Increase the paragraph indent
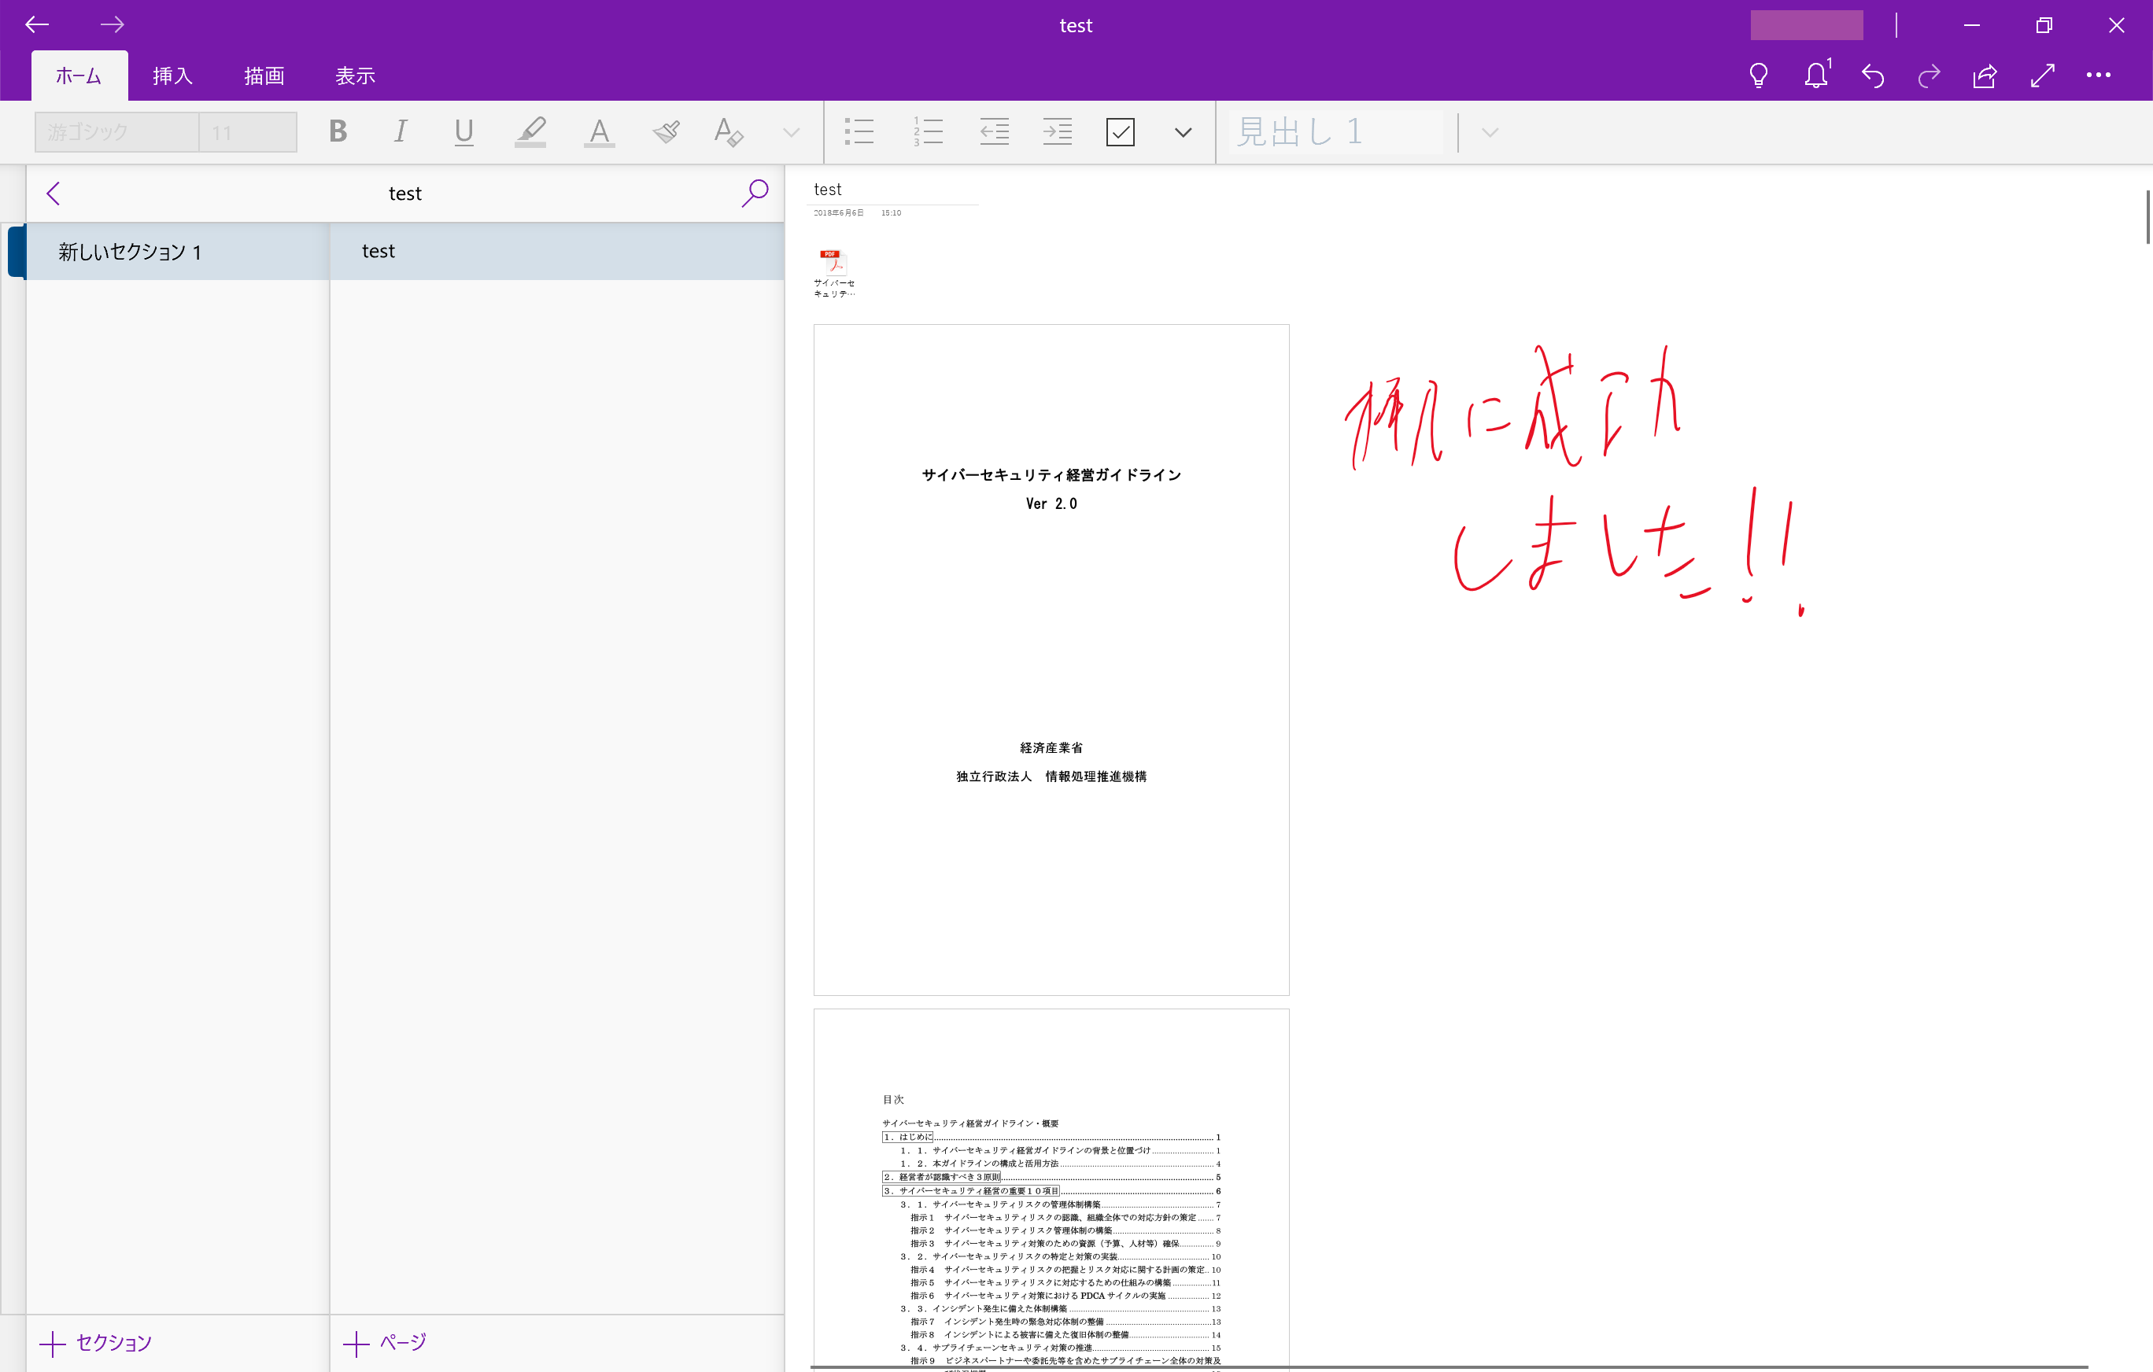 tap(1057, 131)
